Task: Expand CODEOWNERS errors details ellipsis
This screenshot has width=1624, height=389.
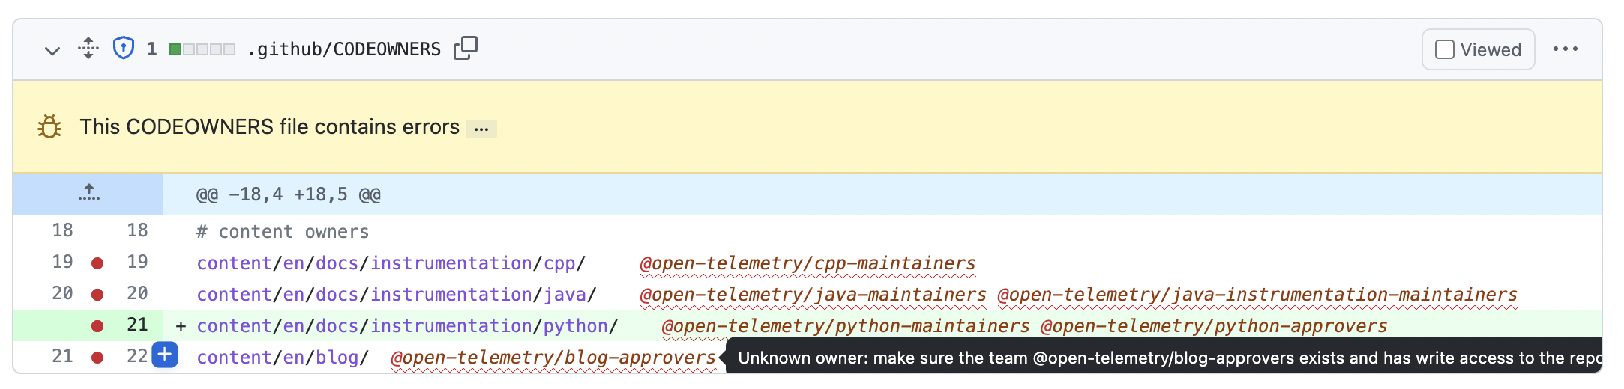Action: coord(481,129)
